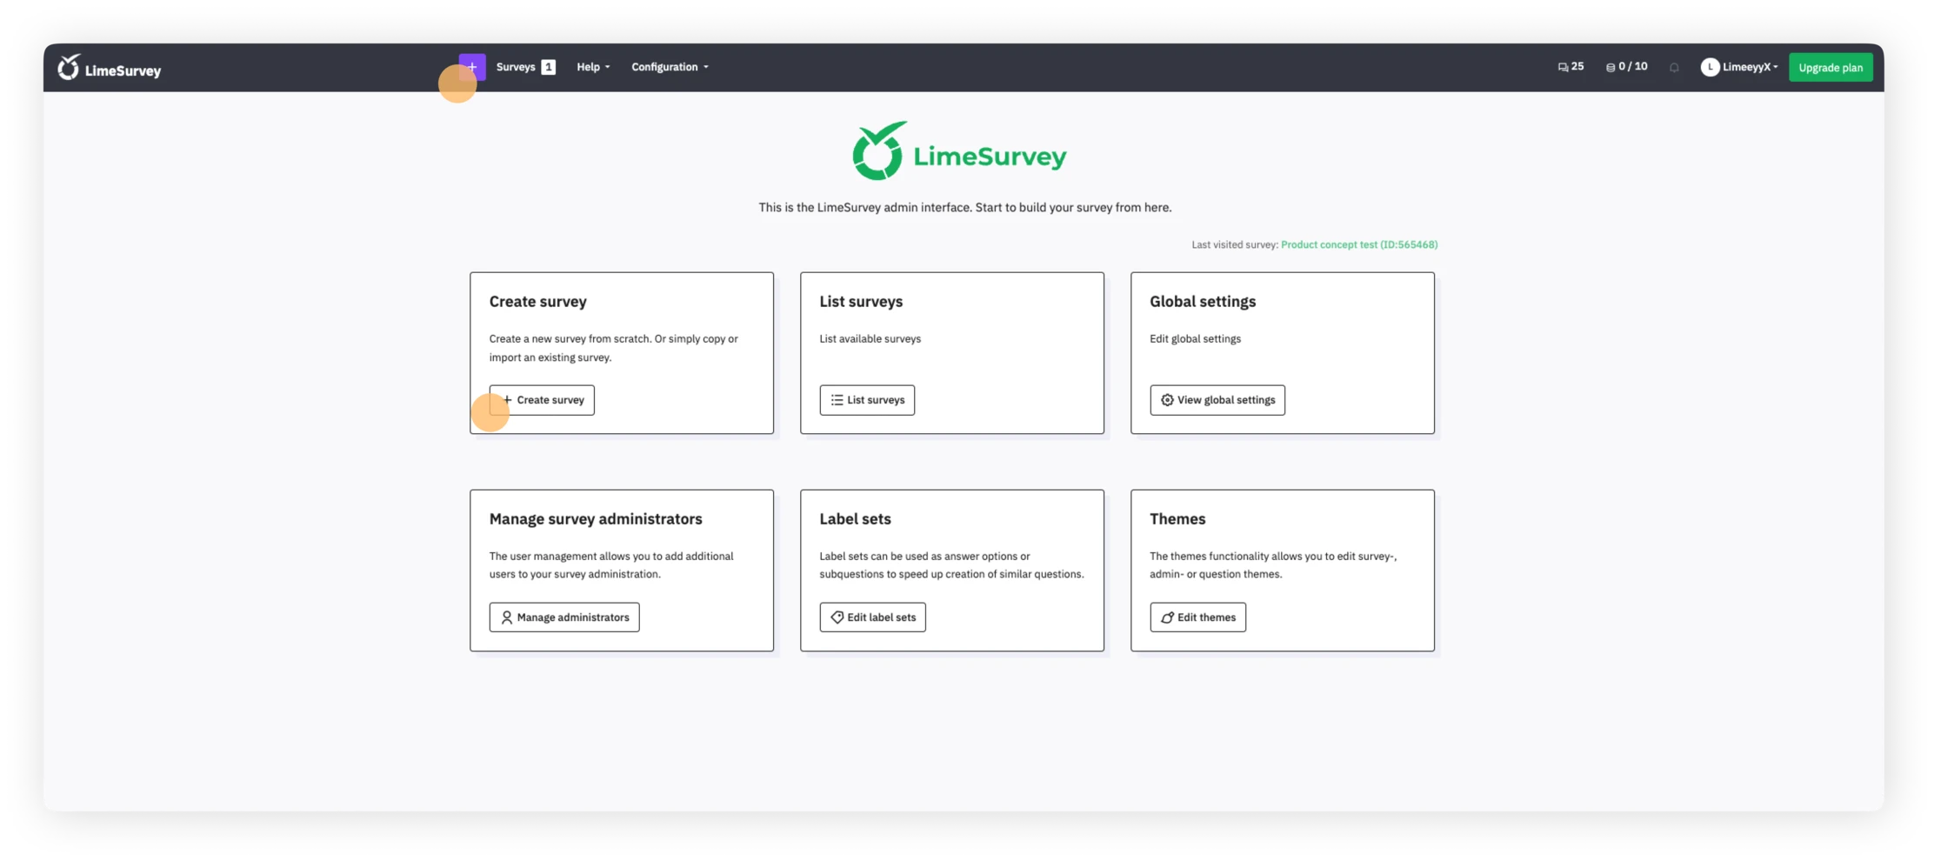Click the brush icon on Edit themes

coord(1166,617)
